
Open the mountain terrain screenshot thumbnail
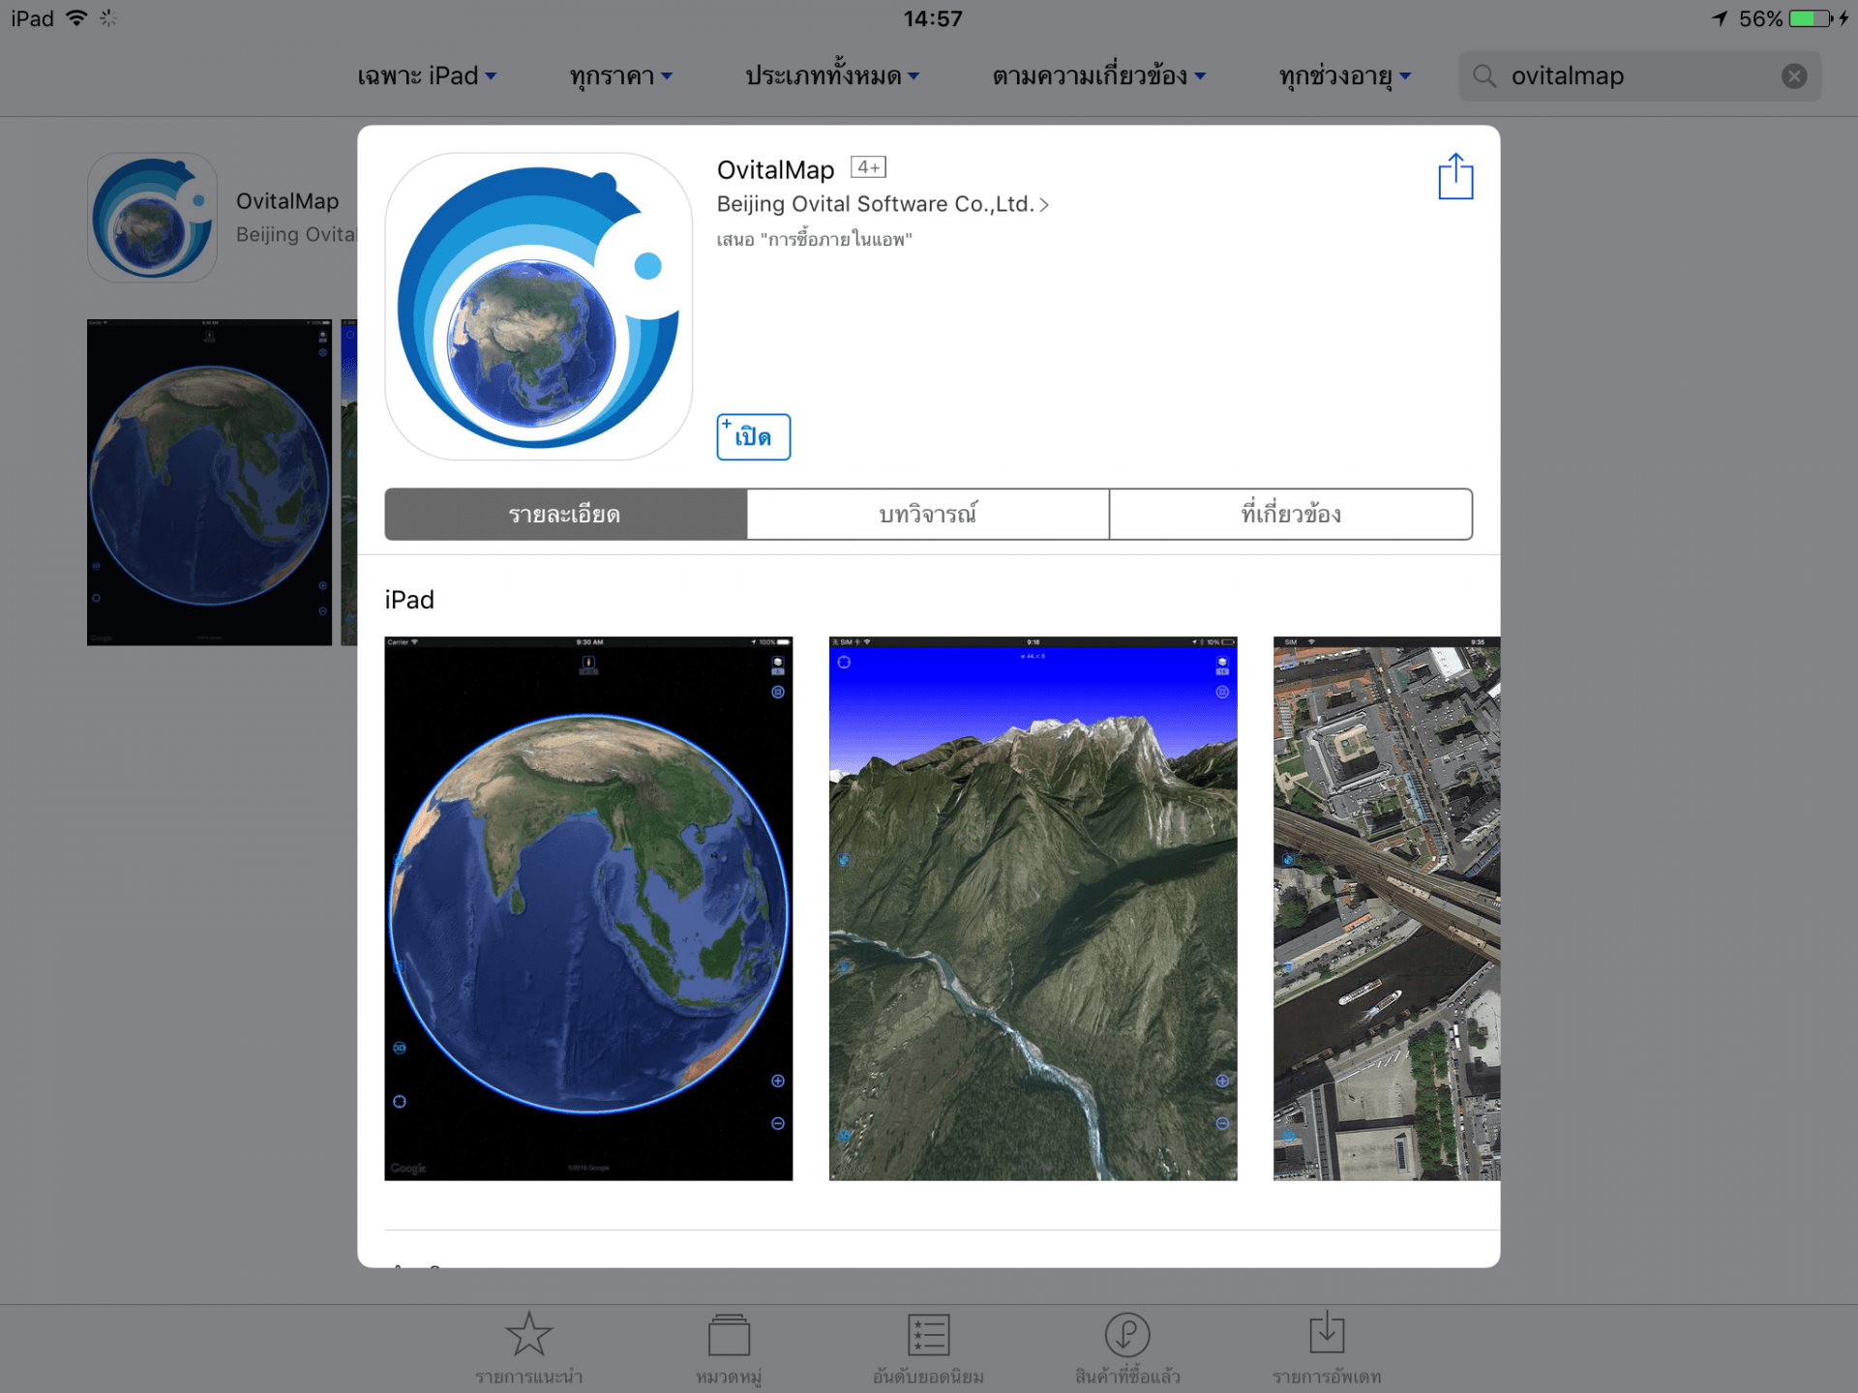point(1033,908)
